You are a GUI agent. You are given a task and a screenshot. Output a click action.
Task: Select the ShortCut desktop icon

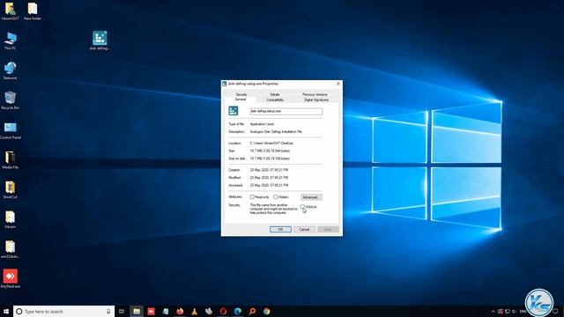[10, 189]
